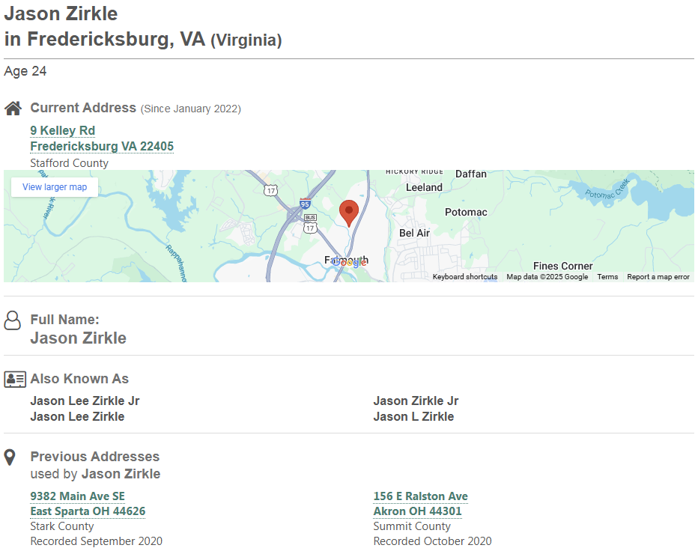
Task: Select the red marker pin on the map
Action: [x=348, y=212]
